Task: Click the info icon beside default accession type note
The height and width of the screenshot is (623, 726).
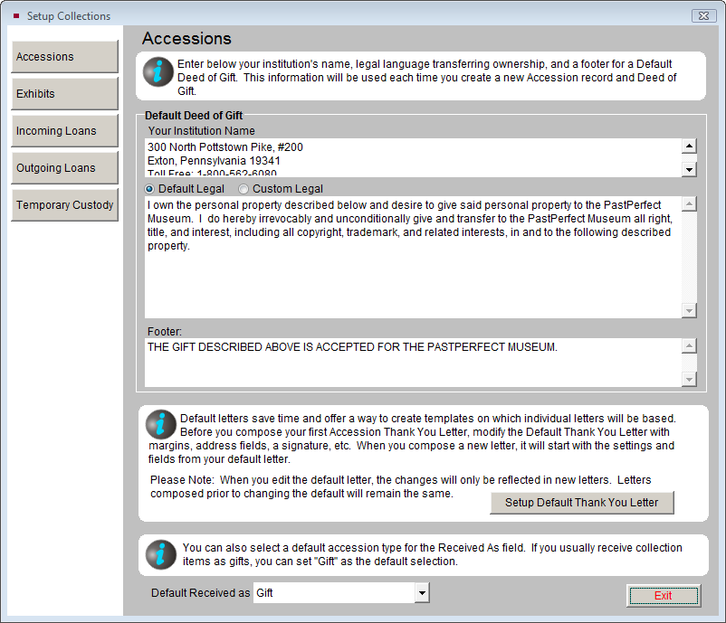Action: click(160, 554)
